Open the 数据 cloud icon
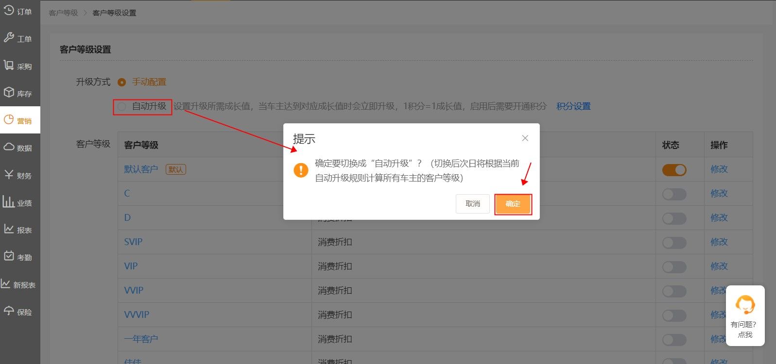The image size is (776, 364). pos(9,147)
